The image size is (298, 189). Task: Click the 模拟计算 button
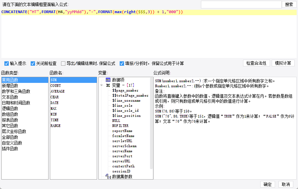pos(283,63)
